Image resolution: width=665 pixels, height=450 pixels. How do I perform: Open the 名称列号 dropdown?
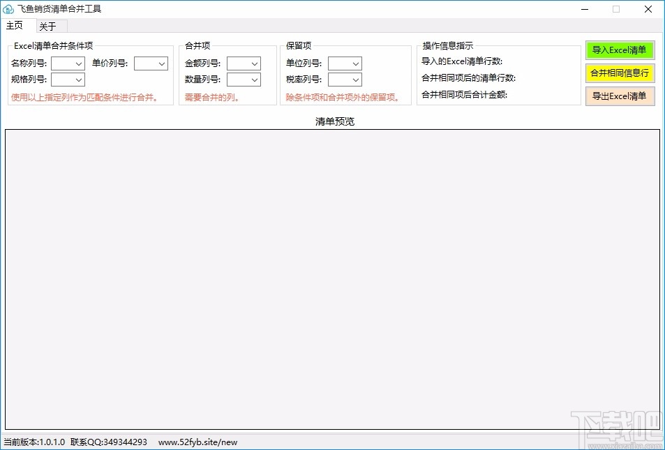tap(67, 63)
